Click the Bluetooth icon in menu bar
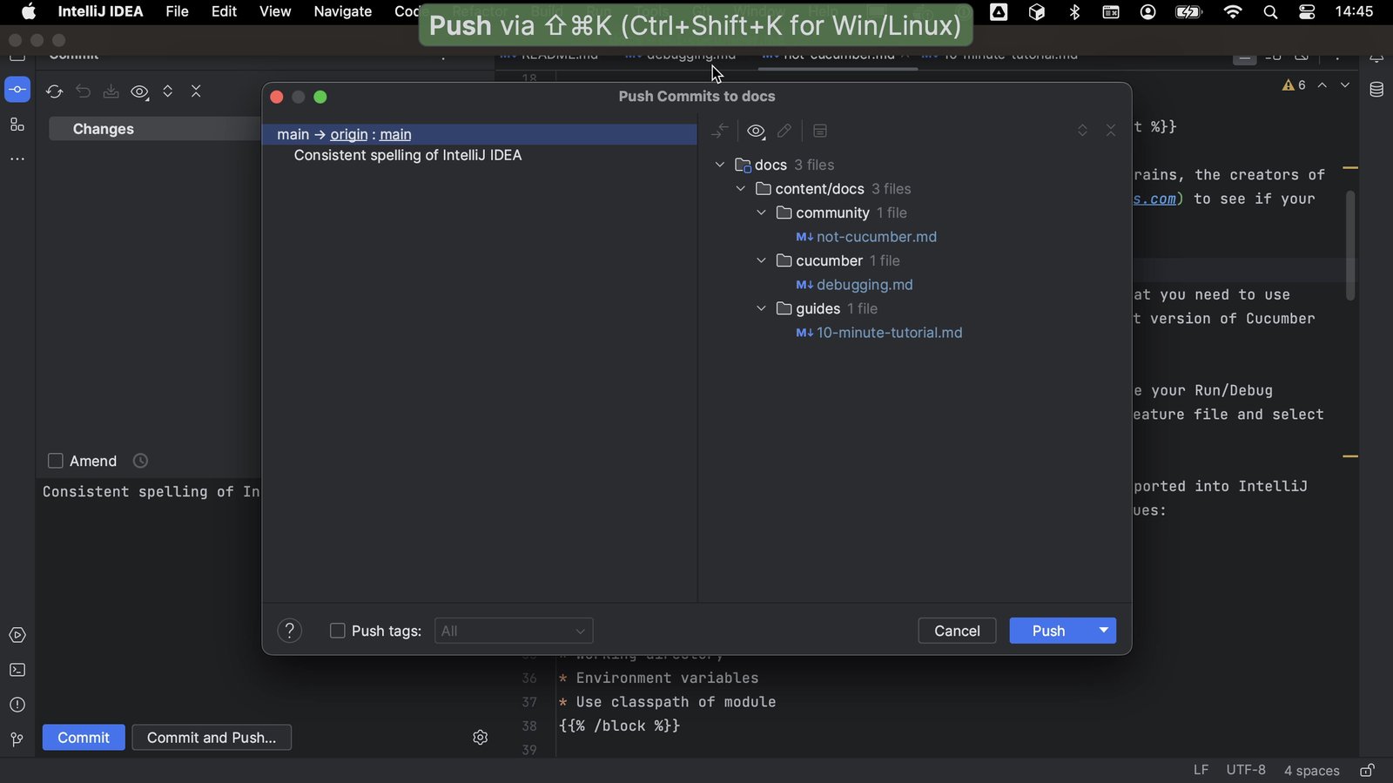The image size is (1393, 783). tap(1074, 12)
